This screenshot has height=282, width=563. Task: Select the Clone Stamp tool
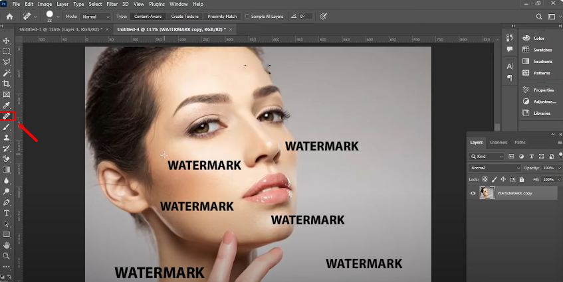coord(7,137)
